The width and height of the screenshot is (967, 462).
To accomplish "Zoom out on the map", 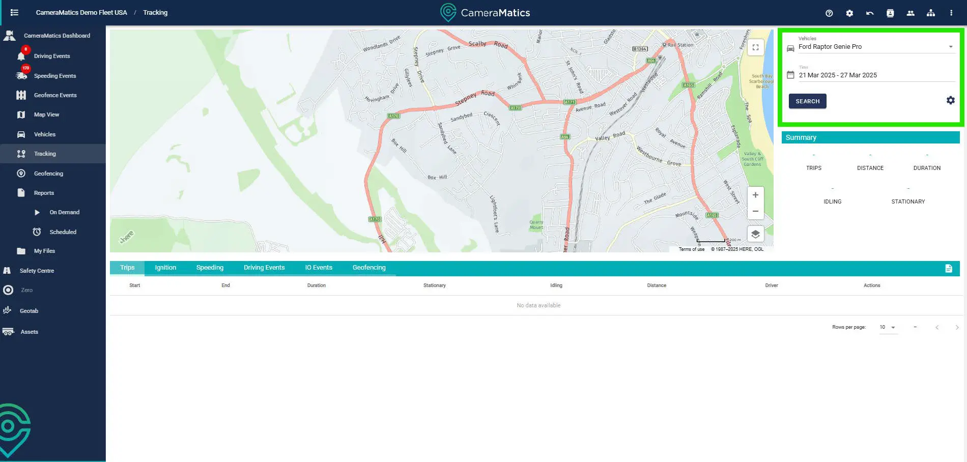I will pos(755,211).
